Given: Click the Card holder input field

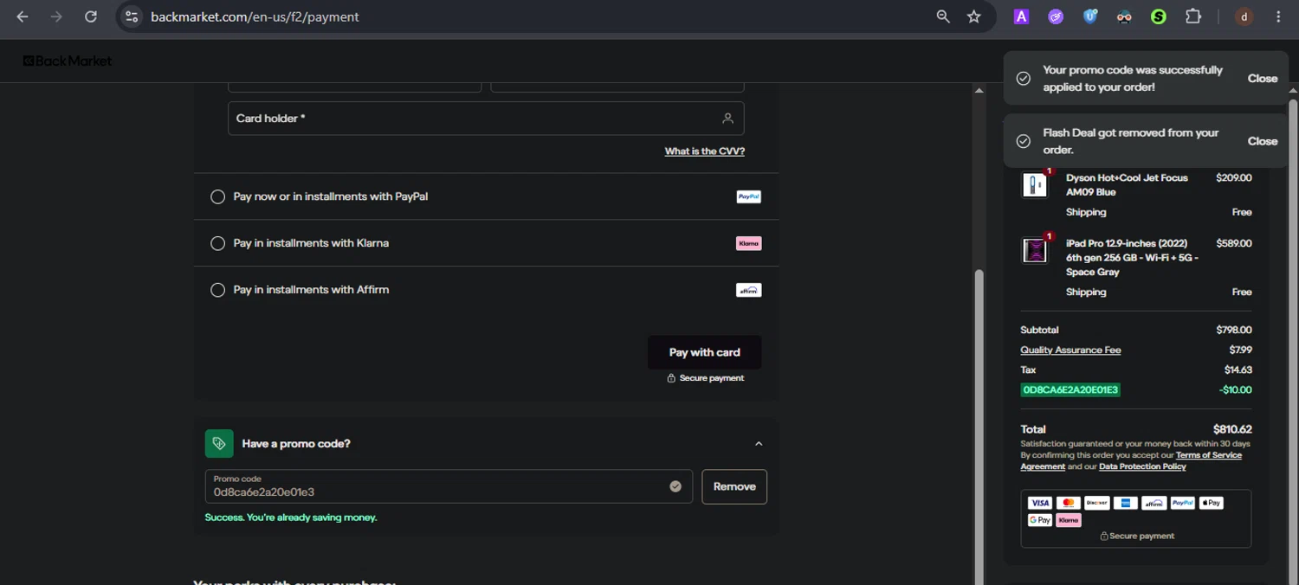Looking at the screenshot, I should tap(486, 119).
